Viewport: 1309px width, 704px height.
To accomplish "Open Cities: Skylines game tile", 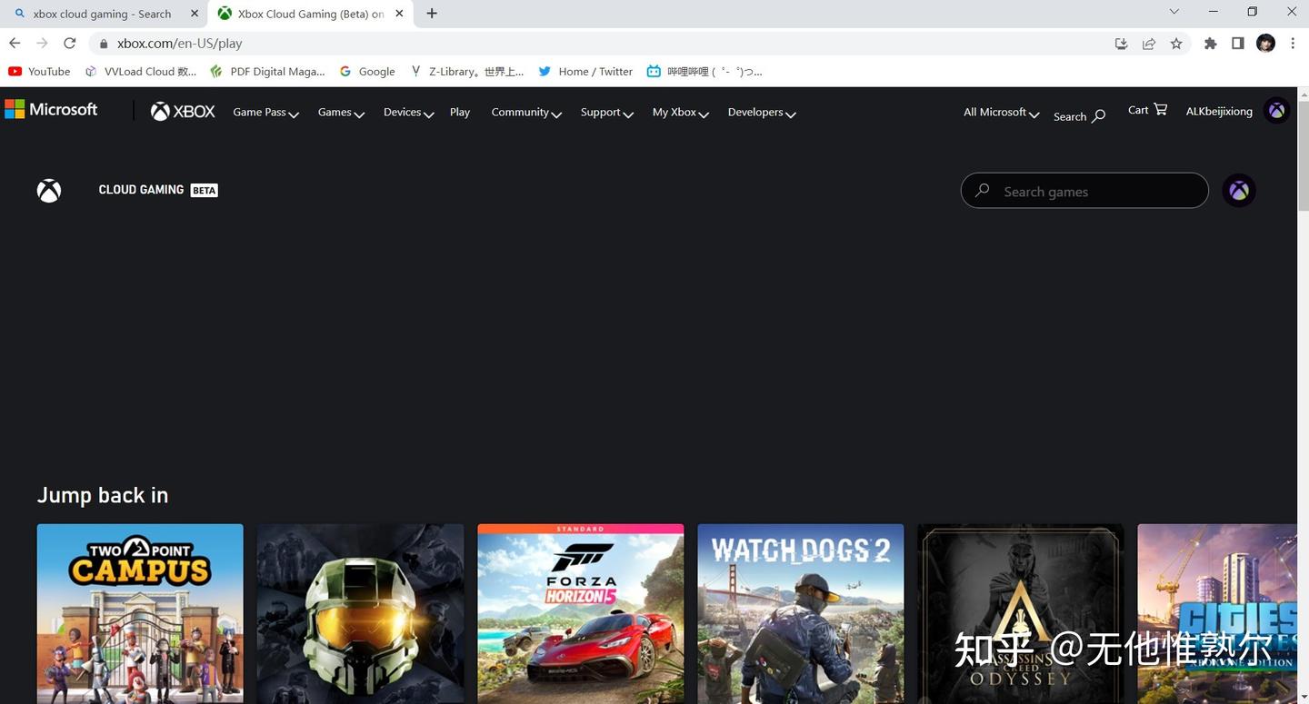I will (1217, 614).
